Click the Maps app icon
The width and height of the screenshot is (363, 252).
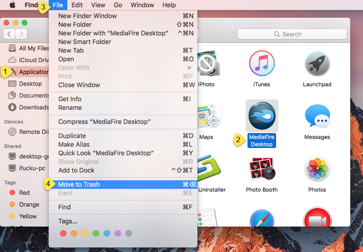click(x=209, y=116)
